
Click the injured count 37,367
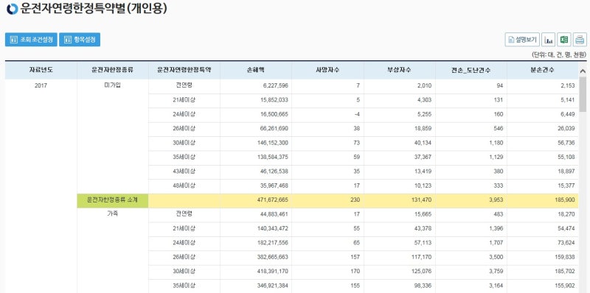[423, 157]
